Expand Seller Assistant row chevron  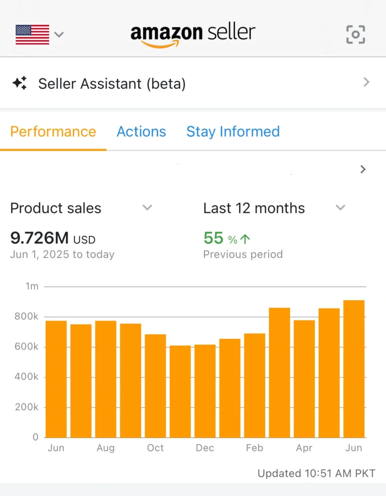(366, 82)
